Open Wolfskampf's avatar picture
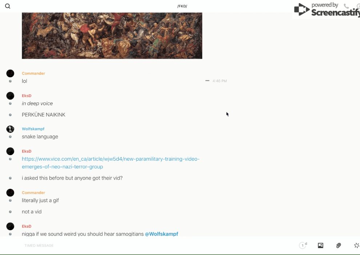This screenshot has height=255, width=360. [x=10, y=129]
